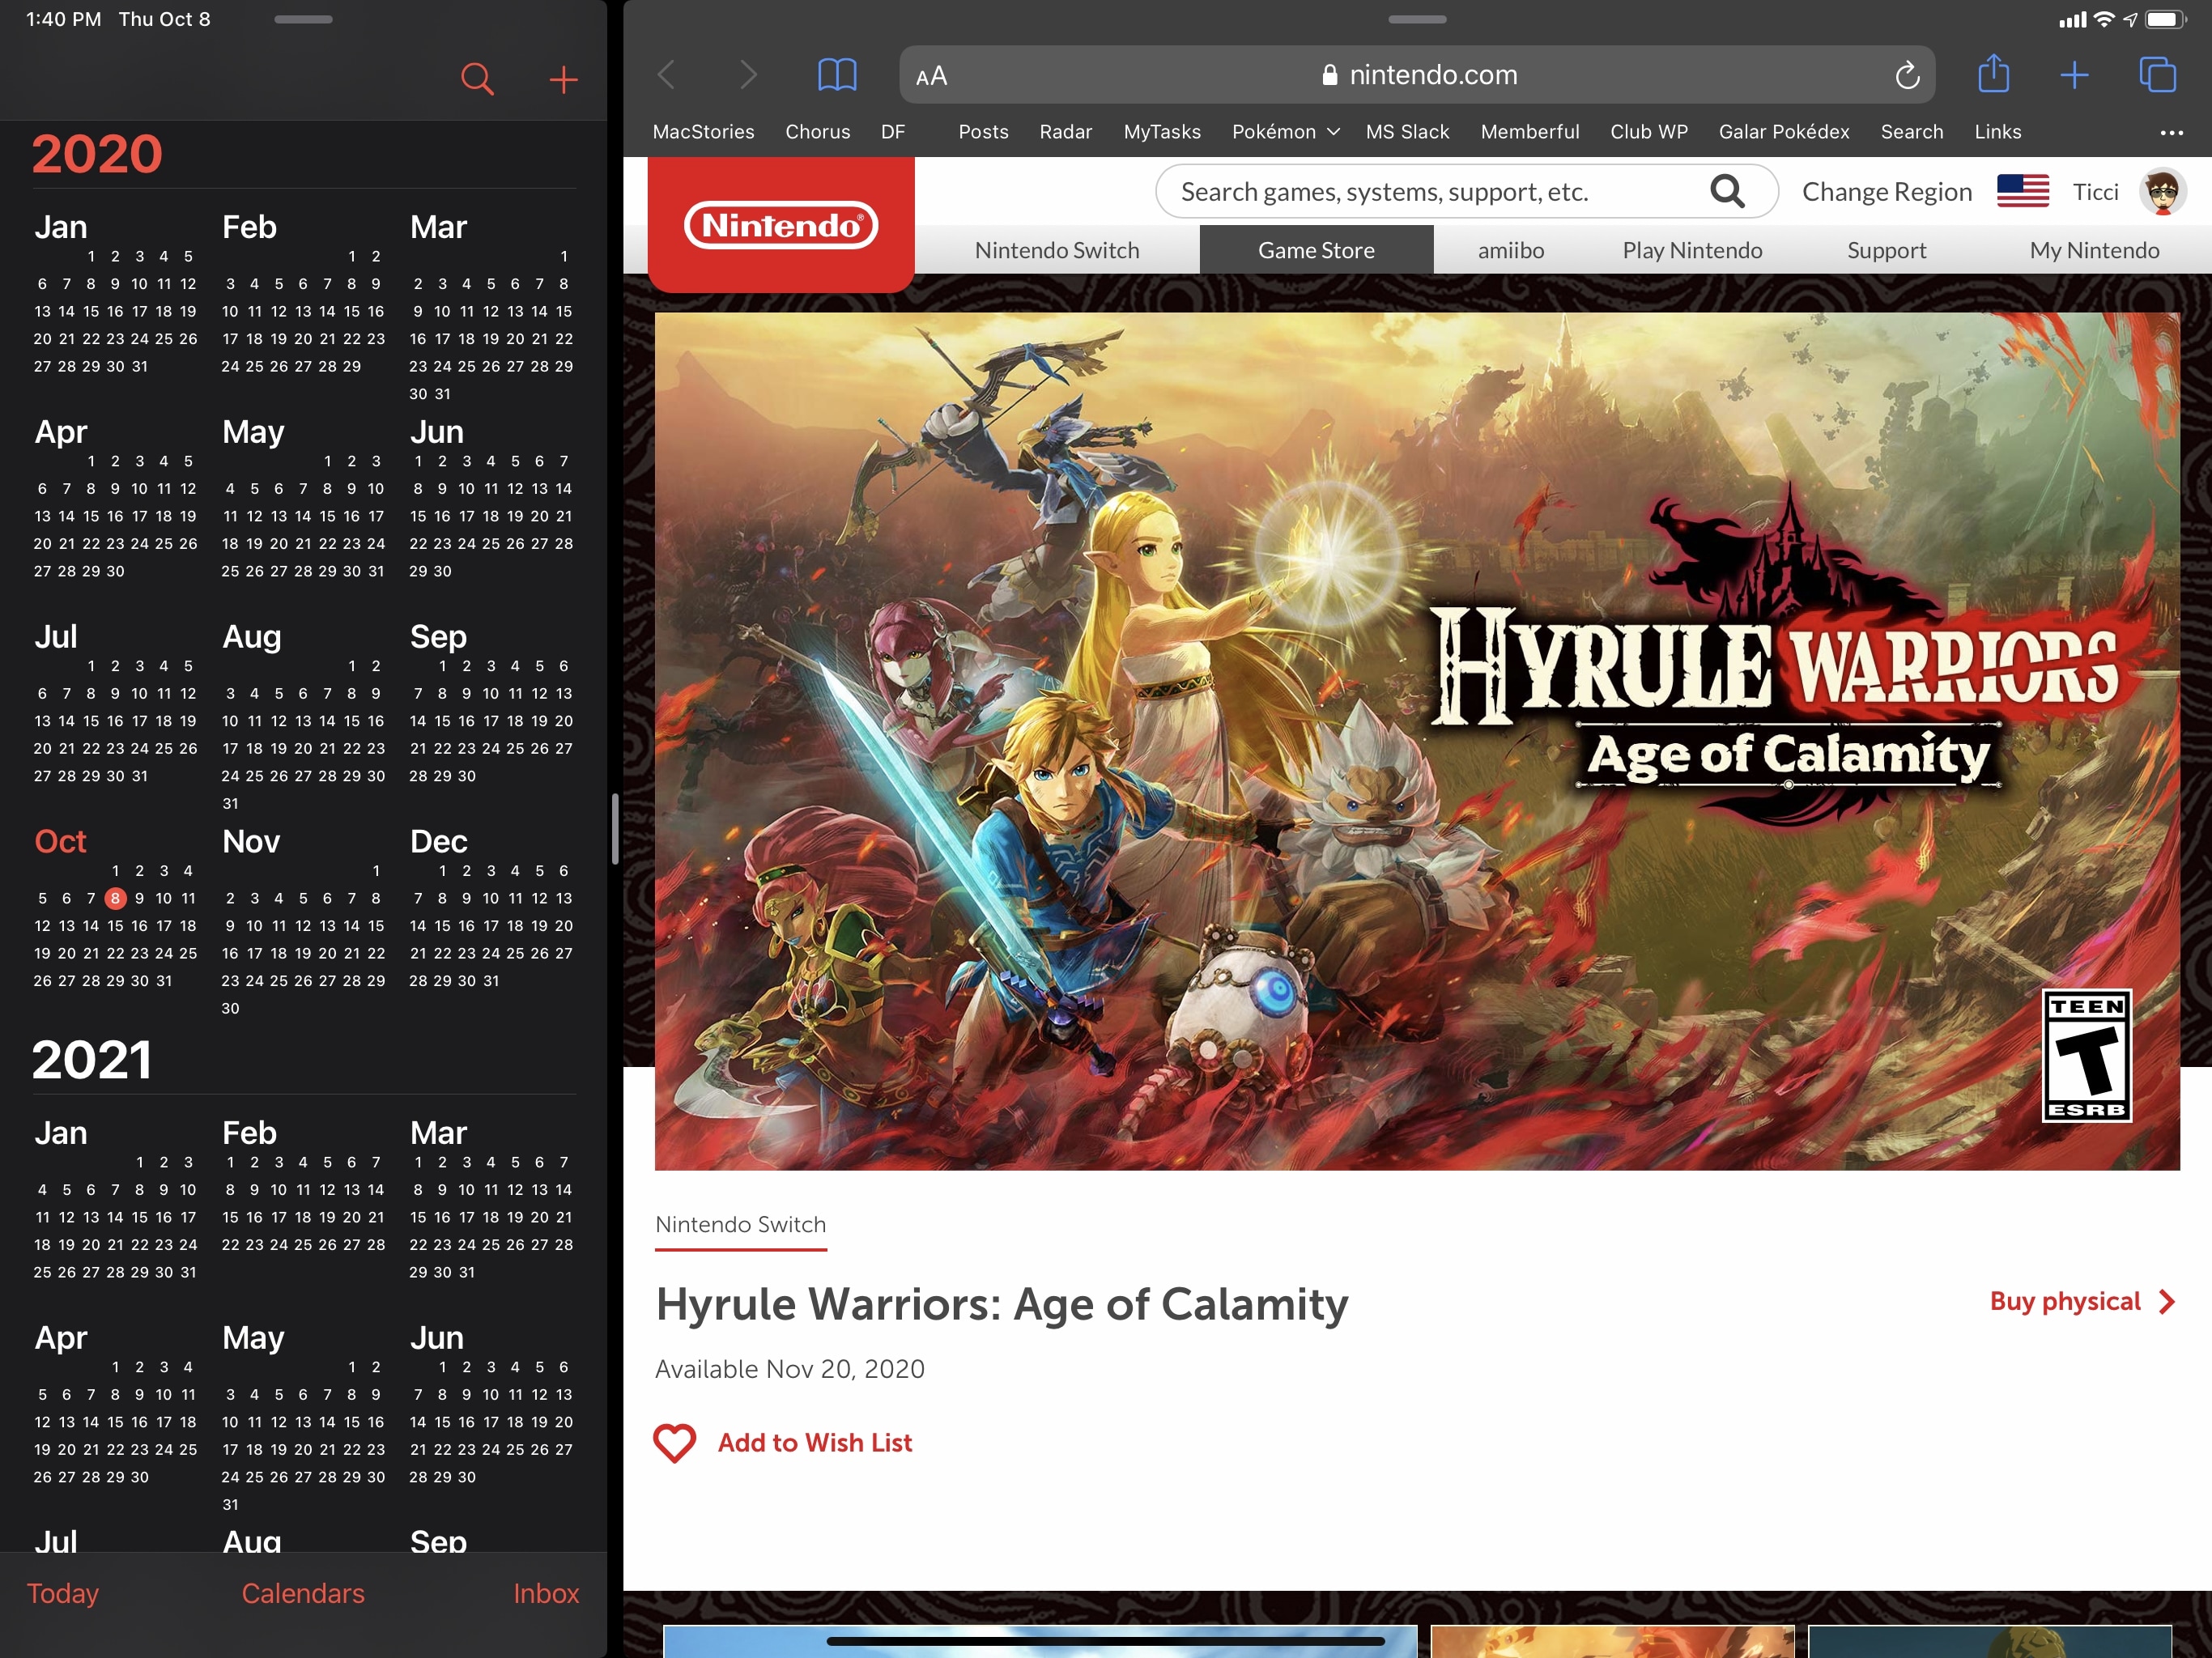Open the Club WP bookmark

coord(1648,132)
